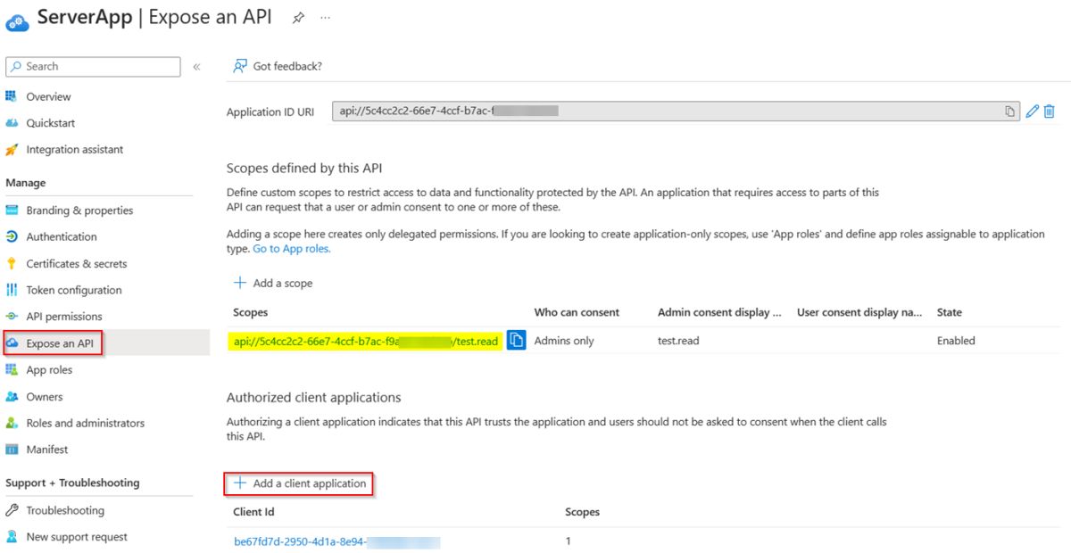Click the State column header

click(x=949, y=312)
